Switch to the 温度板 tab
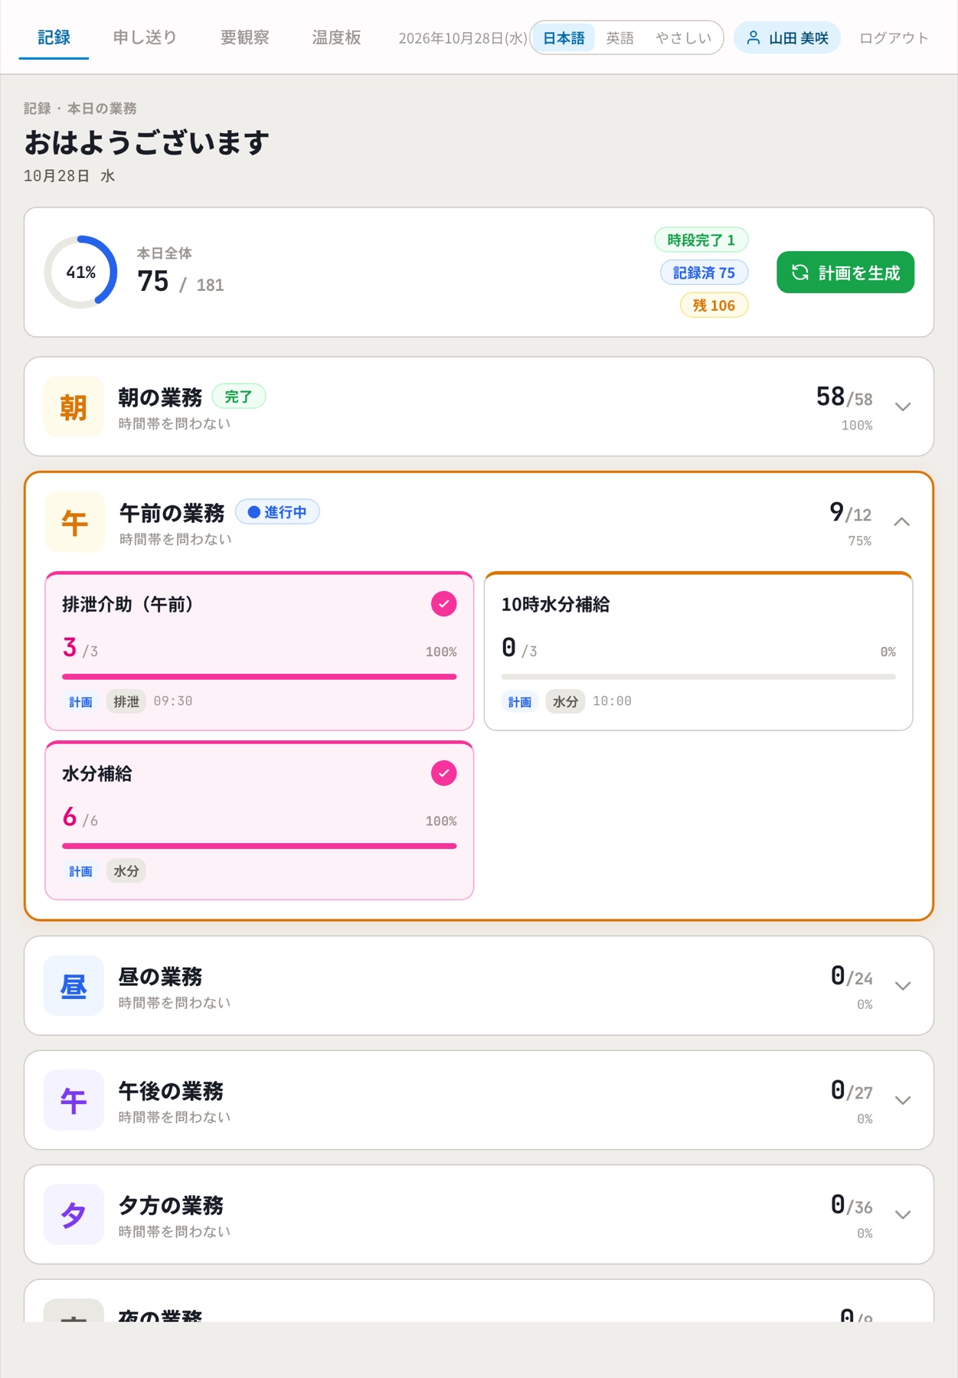 coord(336,38)
